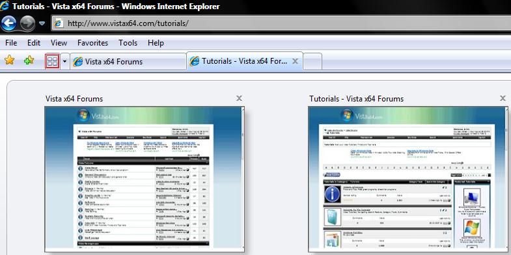Open the tab list dropdown arrow
This screenshot has height=255, width=511.
click(x=65, y=61)
